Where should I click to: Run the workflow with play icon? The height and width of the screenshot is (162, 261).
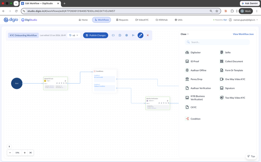coord(133,35)
